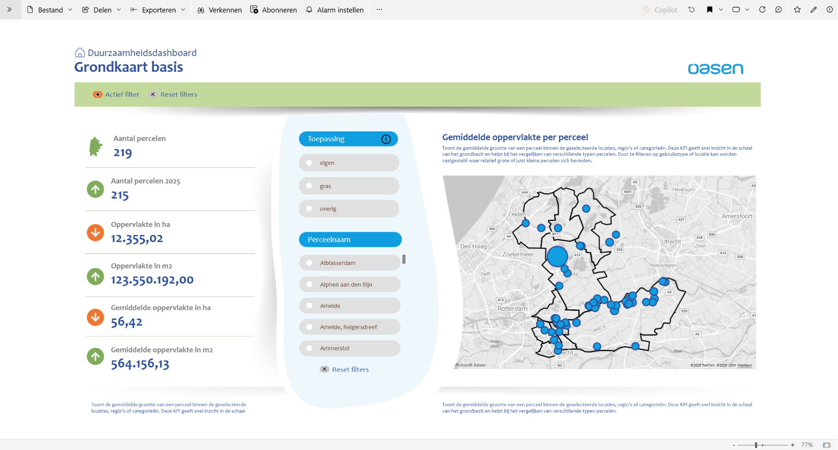Select the overig radio option
This screenshot has width=838, height=450.
[349, 209]
